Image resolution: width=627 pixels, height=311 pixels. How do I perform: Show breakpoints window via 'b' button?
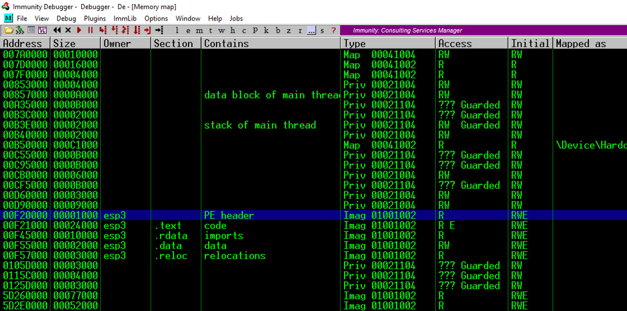(x=277, y=31)
